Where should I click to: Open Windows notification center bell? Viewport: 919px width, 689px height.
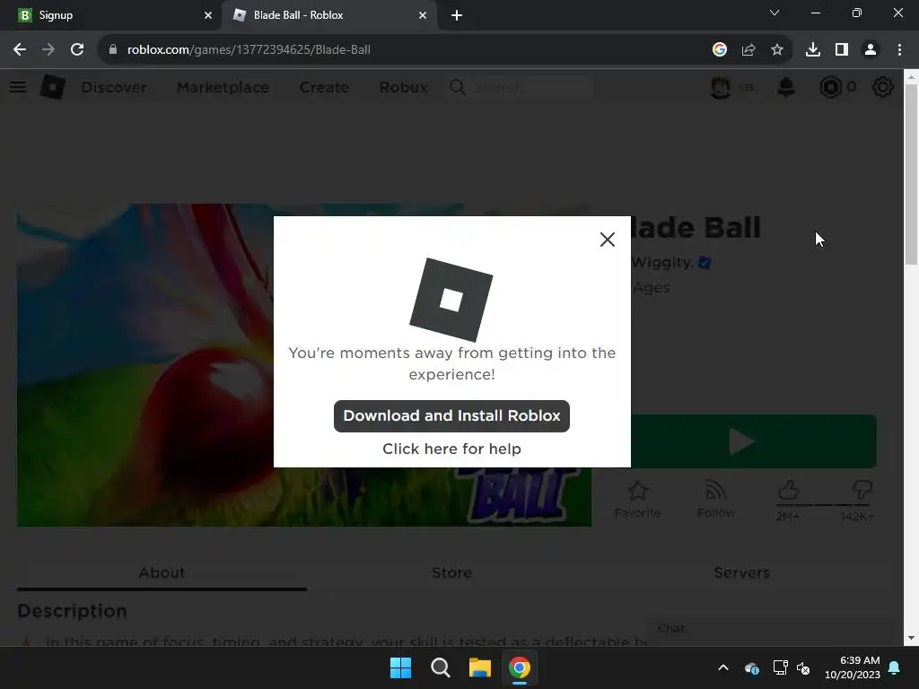tap(895, 667)
